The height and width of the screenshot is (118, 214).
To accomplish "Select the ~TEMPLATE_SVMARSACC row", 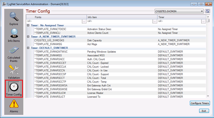I will point(120,59).
